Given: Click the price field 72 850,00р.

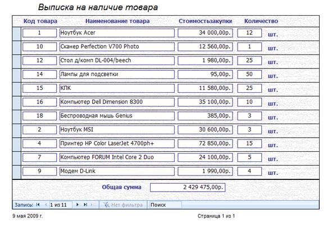Looking at the screenshot, I should coord(205,143).
